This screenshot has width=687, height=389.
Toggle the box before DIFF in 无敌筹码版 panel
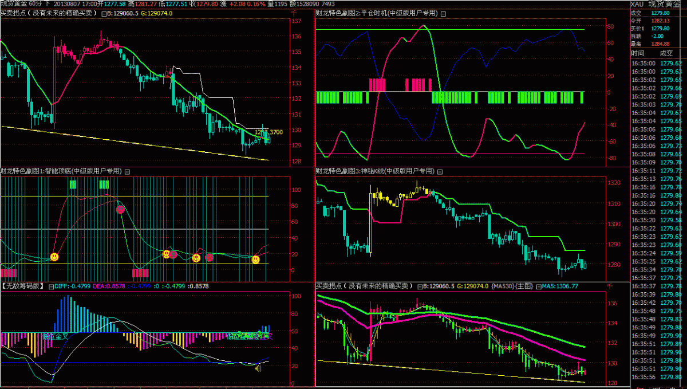click(x=51, y=285)
